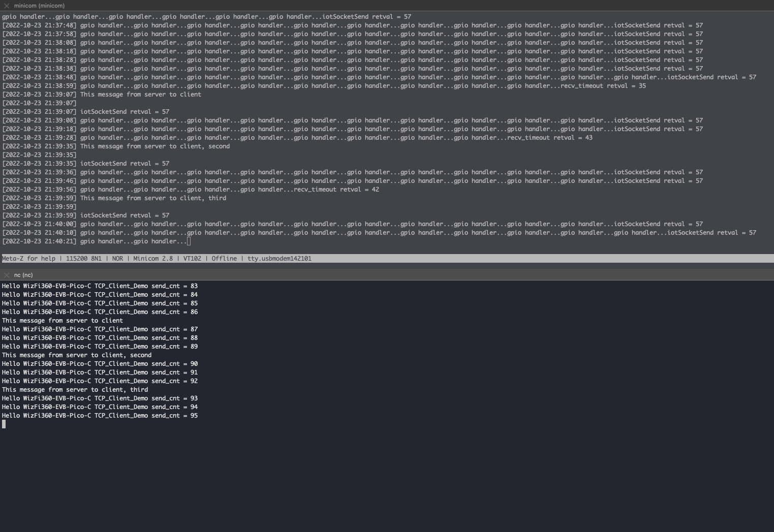The image size is (774, 532).
Task: Click the minicom cursor after the last gpio handler
Action: 189,241
